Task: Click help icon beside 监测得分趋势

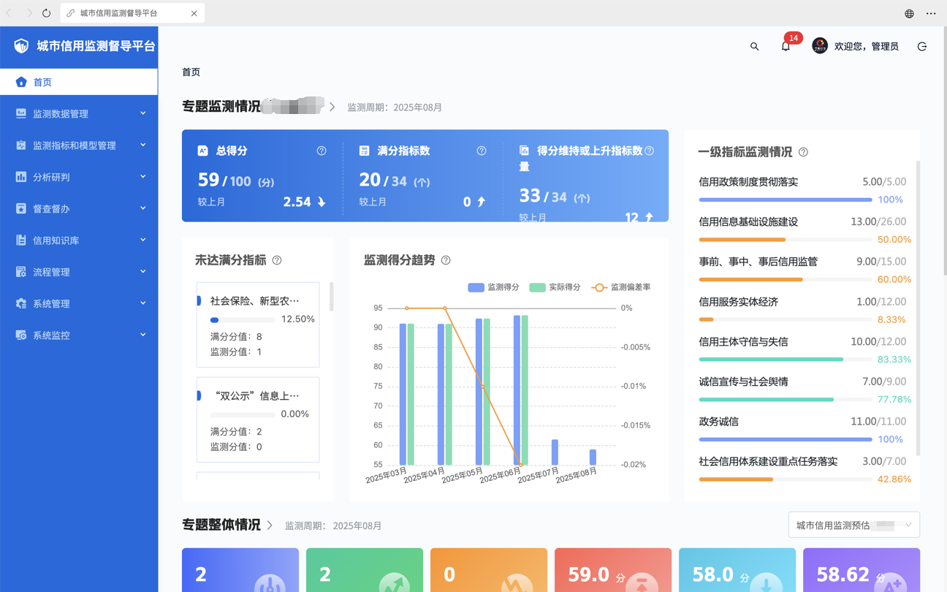Action: coord(446,260)
